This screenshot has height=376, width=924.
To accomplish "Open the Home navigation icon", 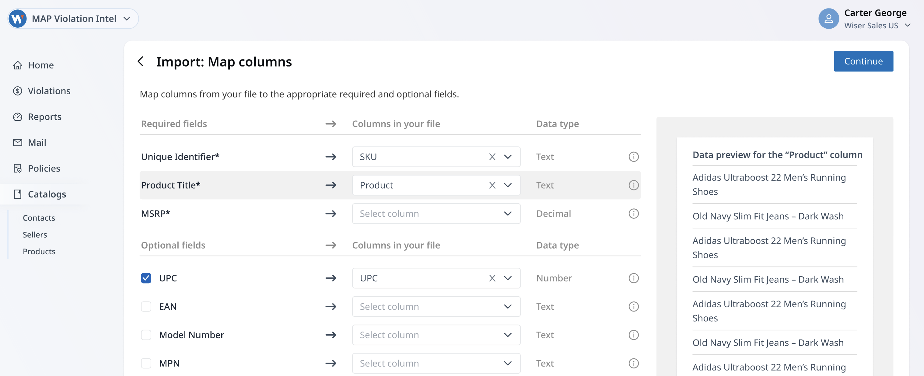I will (x=18, y=65).
